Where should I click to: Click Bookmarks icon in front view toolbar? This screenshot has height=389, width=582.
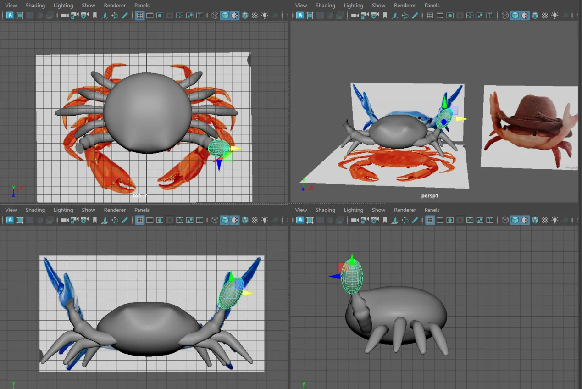(95, 220)
